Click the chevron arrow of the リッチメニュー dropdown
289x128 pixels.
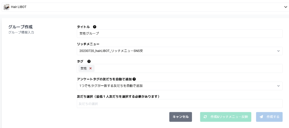pos(278,51)
